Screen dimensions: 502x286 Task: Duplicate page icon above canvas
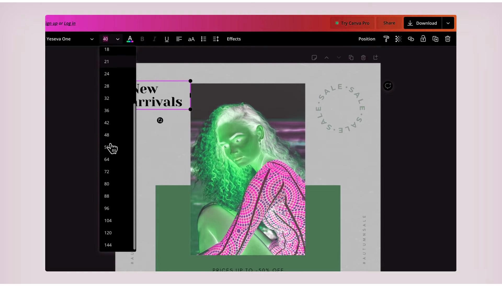tap(351, 58)
